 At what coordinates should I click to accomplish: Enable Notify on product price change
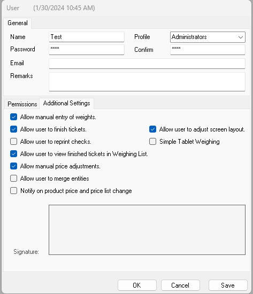13,191
